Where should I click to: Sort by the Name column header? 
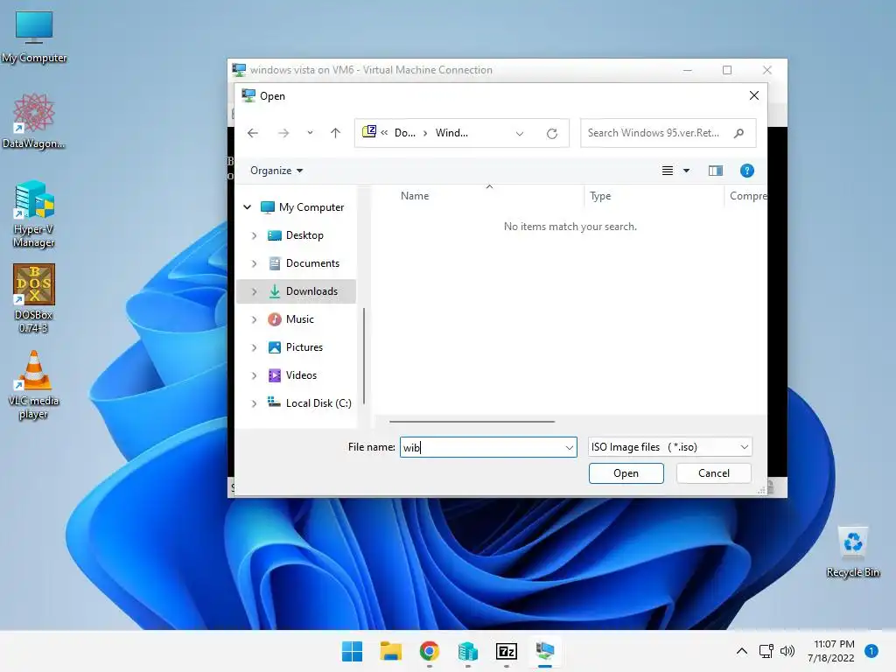point(415,196)
